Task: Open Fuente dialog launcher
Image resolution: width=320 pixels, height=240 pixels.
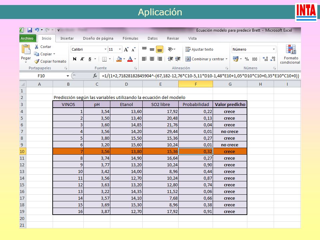Action: click(x=135, y=68)
